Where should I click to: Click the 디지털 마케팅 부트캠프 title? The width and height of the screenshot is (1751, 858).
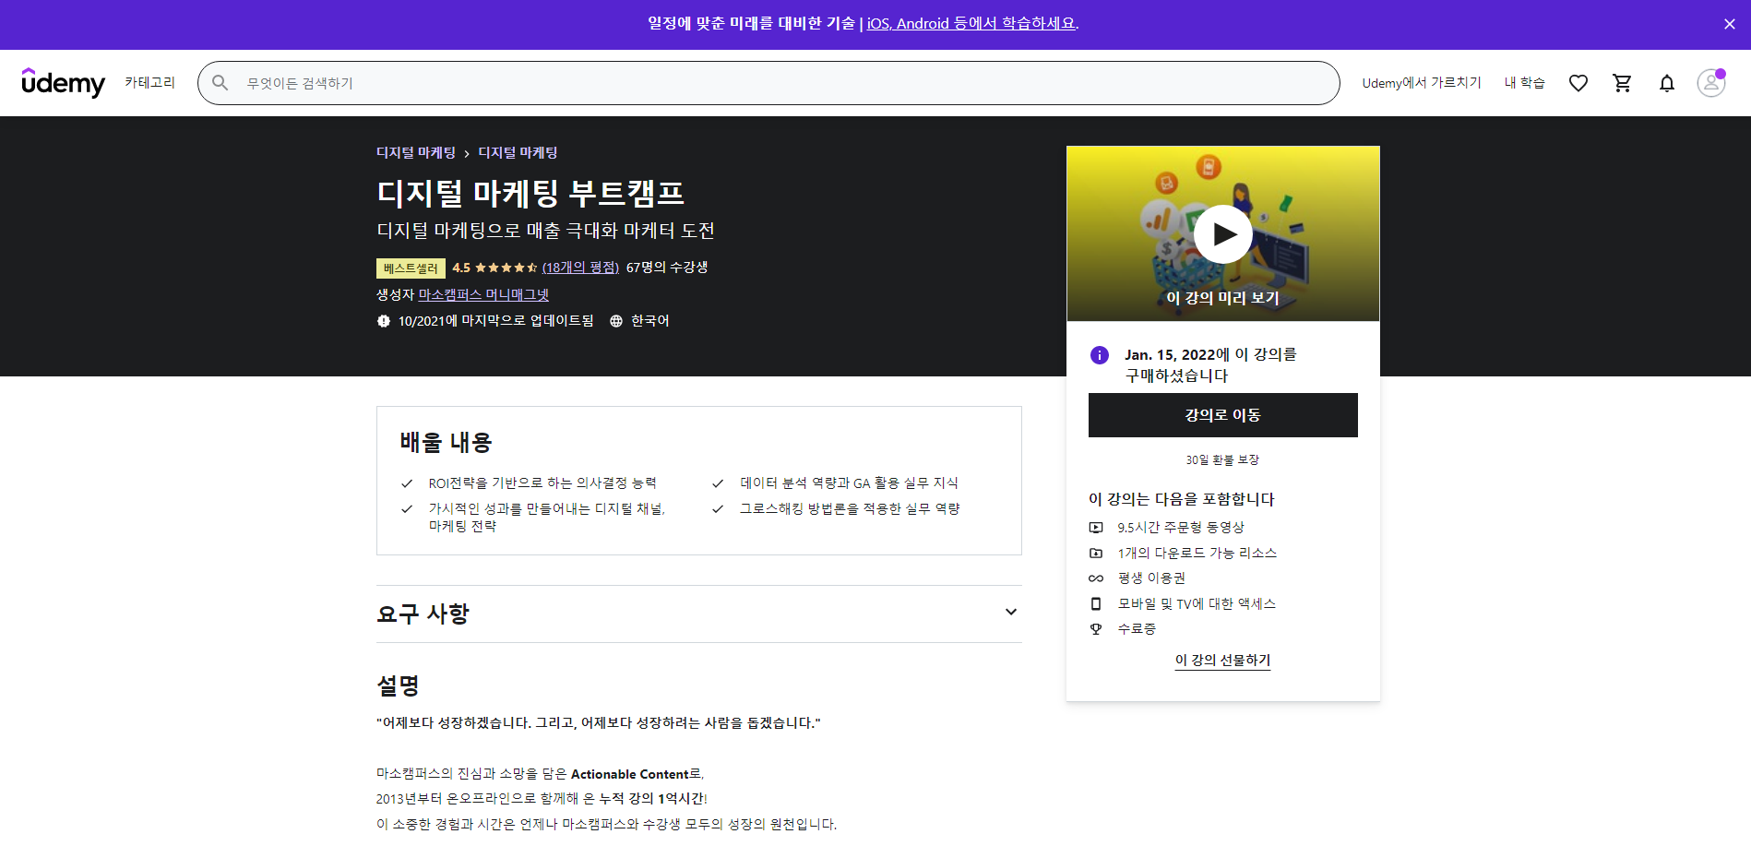click(530, 194)
